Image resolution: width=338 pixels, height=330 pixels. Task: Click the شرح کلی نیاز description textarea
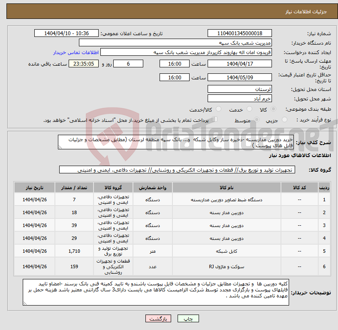[176, 142]
